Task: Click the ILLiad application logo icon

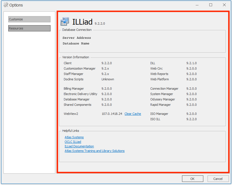Action: 64,21
